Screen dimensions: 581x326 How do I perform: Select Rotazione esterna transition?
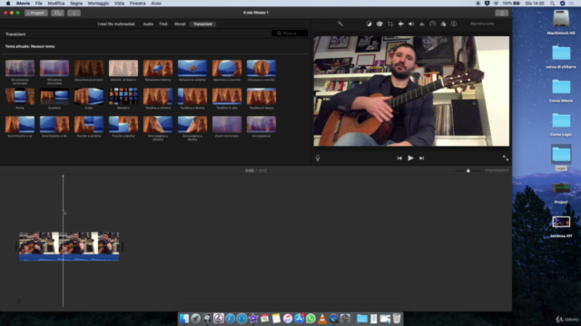[192, 69]
